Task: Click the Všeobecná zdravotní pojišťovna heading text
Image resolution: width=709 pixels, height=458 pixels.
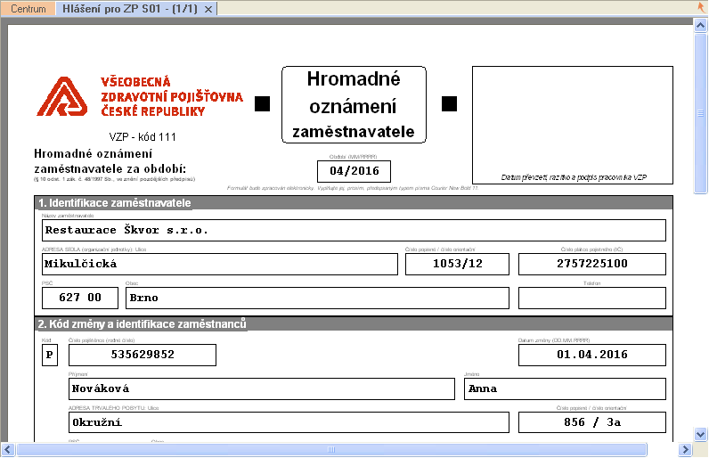Action: (x=172, y=96)
